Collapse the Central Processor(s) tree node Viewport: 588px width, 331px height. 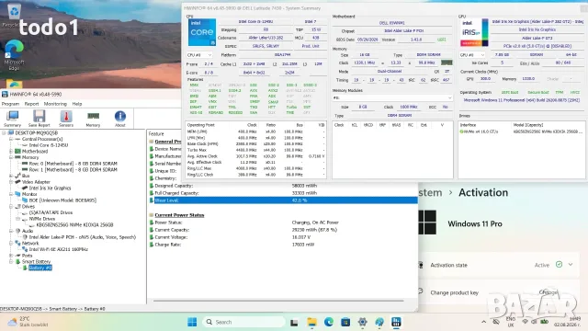click(x=11, y=139)
